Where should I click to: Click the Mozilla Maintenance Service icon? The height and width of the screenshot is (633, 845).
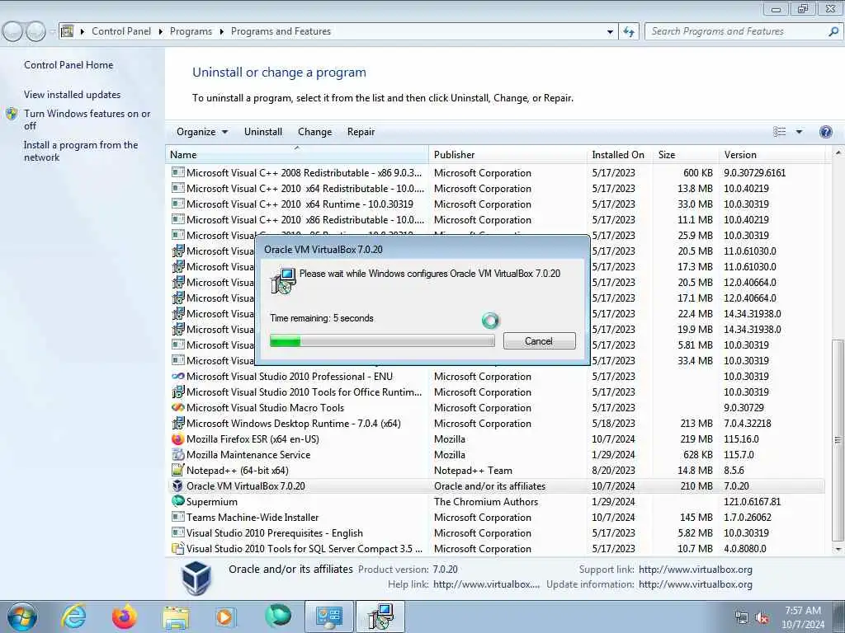coord(177,454)
